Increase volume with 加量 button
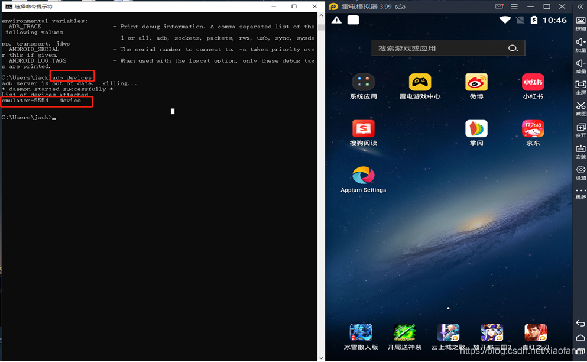The height and width of the screenshot is (362, 587). click(580, 44)
